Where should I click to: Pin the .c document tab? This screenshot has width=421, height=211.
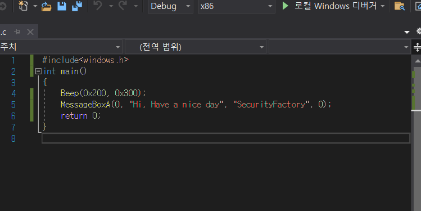pos(17,32)
